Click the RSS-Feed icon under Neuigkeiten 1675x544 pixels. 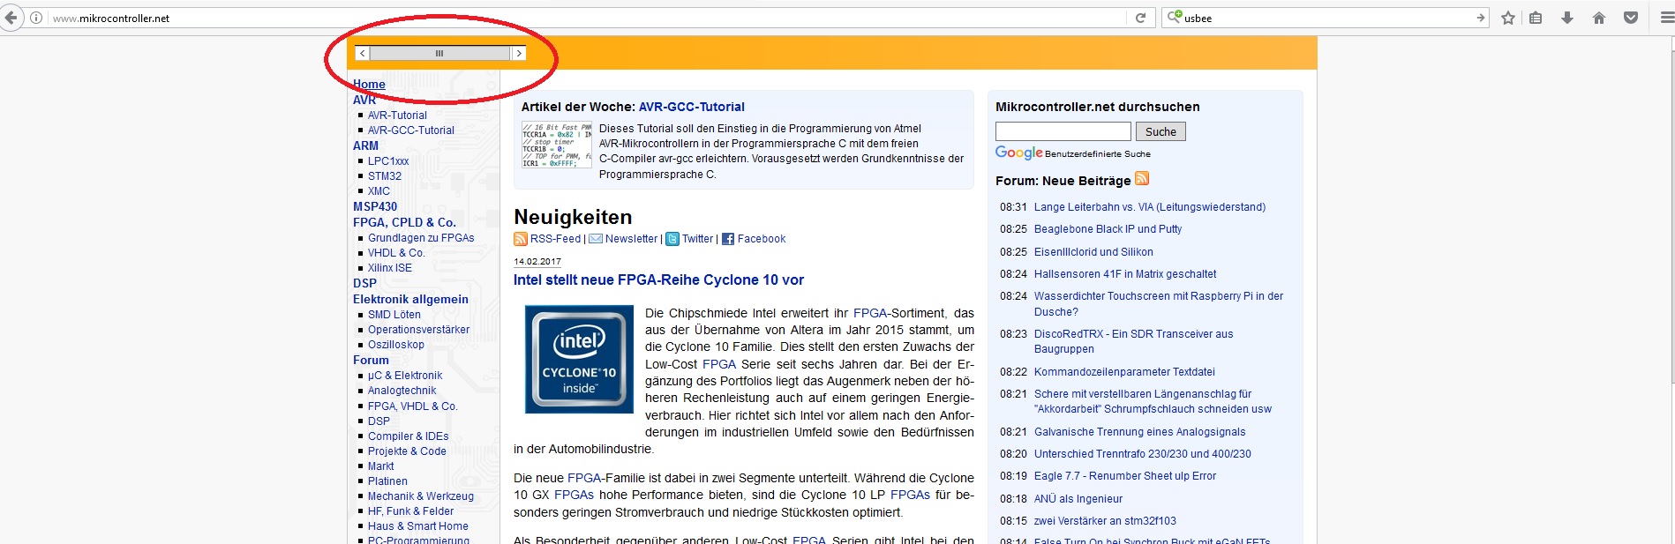[520, 239]
